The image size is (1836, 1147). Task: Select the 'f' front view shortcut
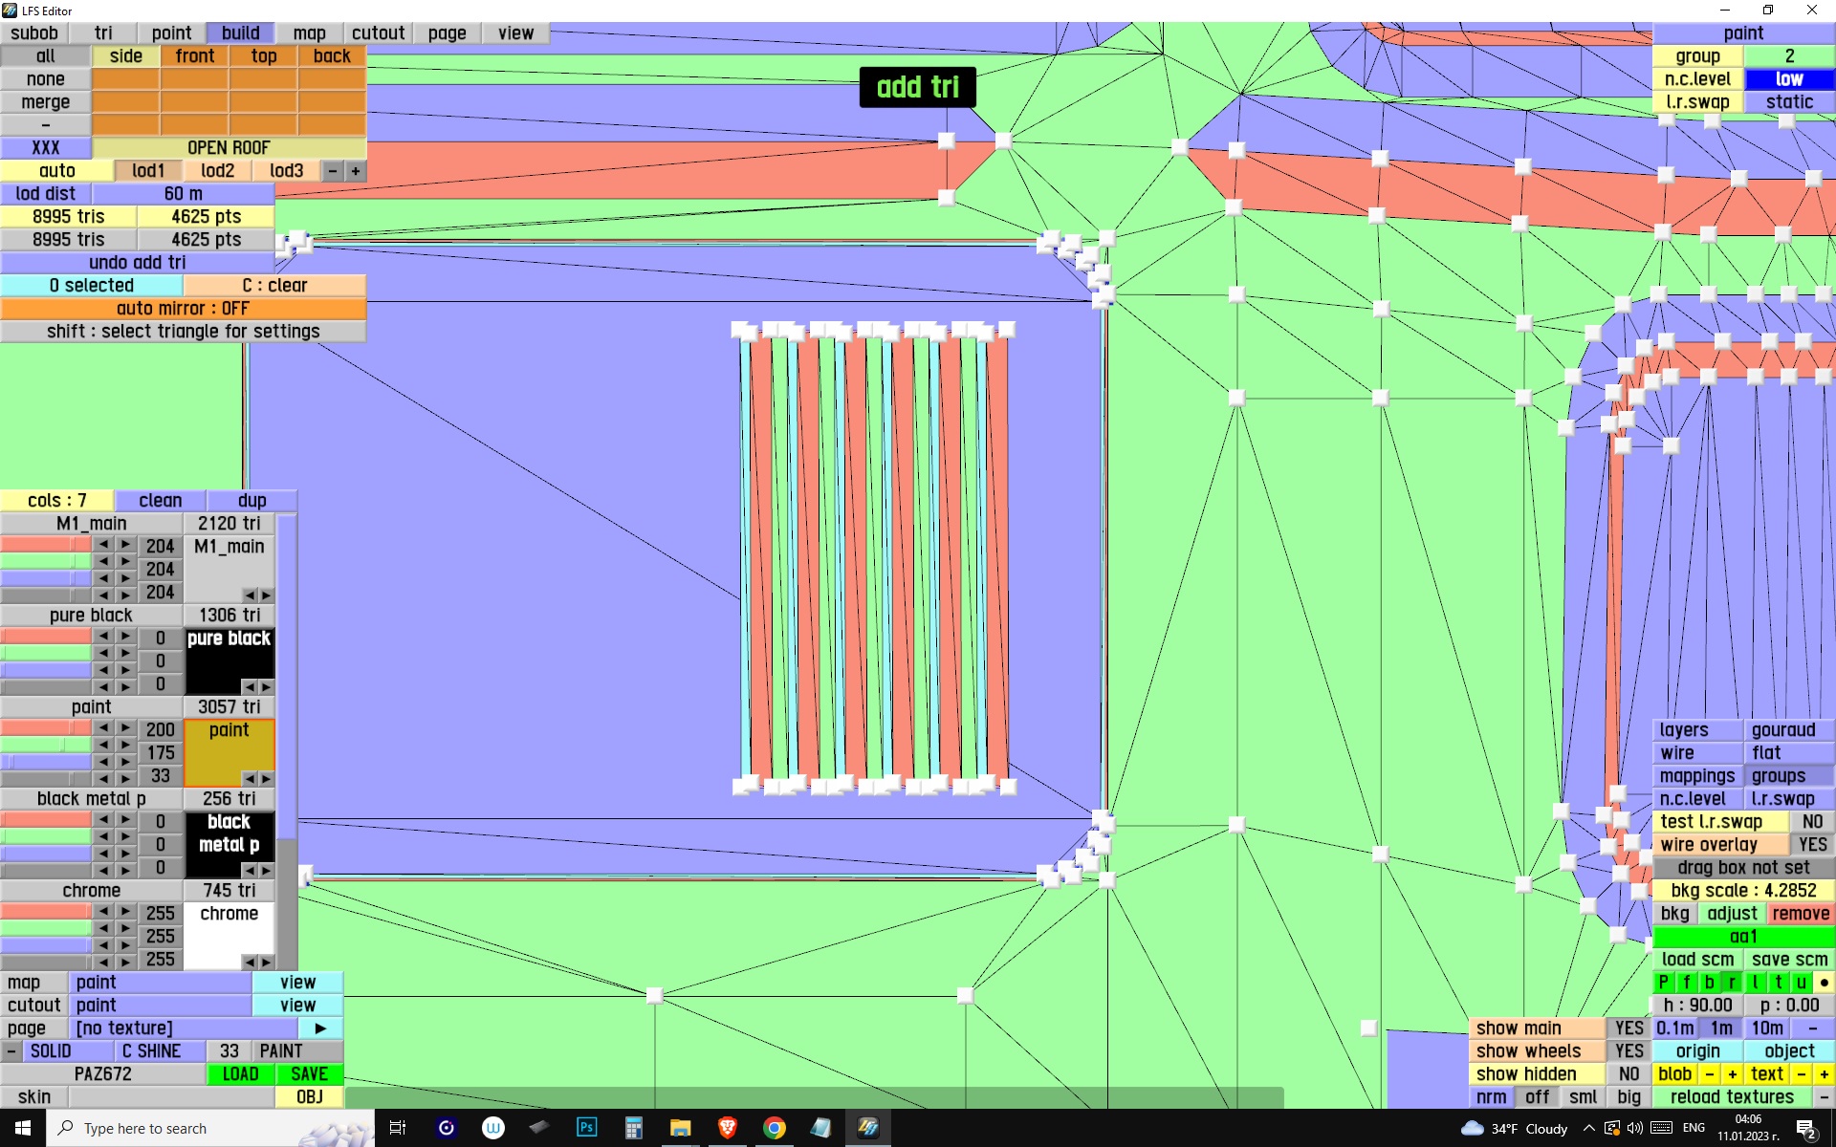1686,983
